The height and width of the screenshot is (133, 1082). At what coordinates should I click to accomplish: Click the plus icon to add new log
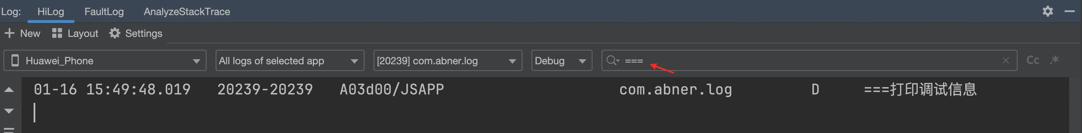(9, 33)
